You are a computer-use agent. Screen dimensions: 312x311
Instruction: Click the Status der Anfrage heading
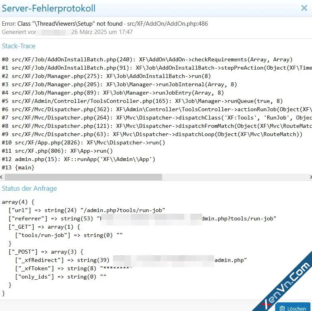point(29,188)
